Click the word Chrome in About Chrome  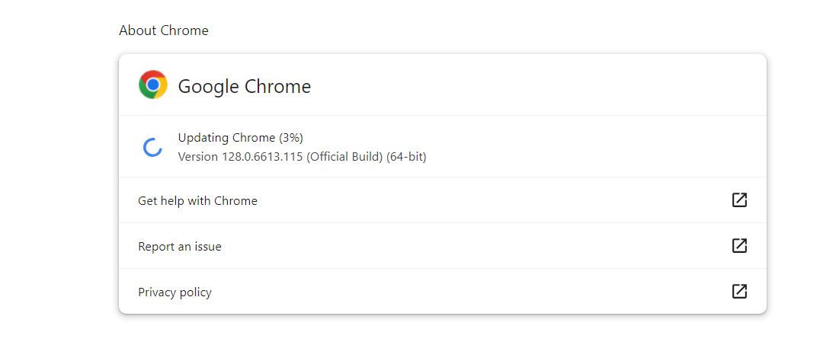(x=184, y=30)
